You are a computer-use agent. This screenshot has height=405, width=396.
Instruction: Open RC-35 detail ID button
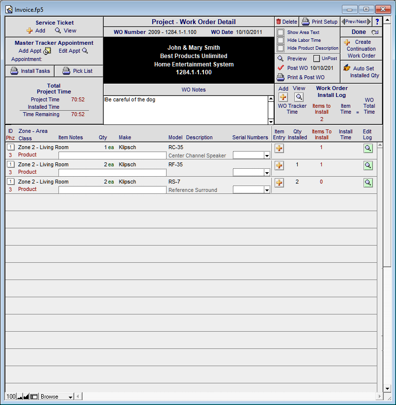(x=10, y=147)
